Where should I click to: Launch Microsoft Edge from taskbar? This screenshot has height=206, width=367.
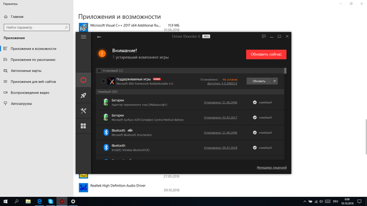[x=40, y=201]
